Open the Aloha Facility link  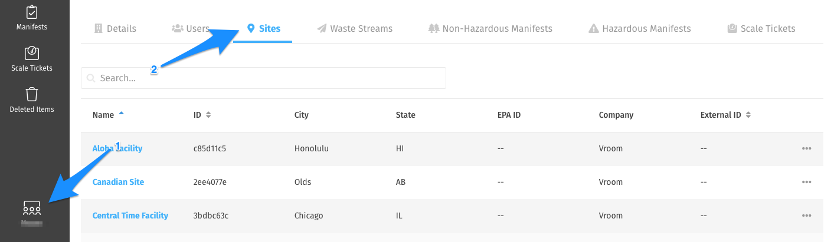(117, 148)
